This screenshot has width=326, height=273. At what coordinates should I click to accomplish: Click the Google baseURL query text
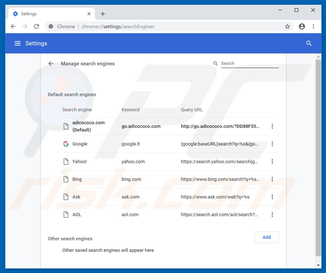[220, 144]
